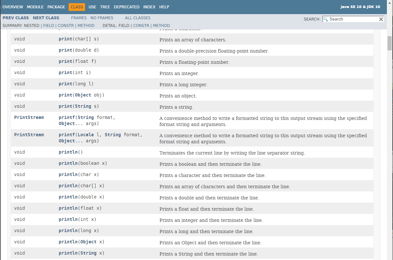This screenshot has width=393, height=260.
Task: Open the String type link in println(String x)
Action: (x=89, y=253)
